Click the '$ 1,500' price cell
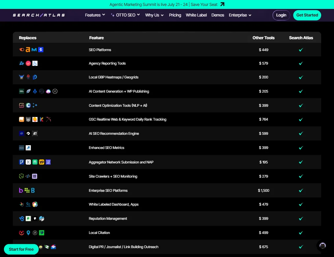Image resolution: width=334 pixels, height=257 pixels. [x=264, y=190]
